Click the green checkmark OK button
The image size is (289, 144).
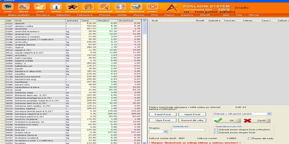[x=227, y=120]
